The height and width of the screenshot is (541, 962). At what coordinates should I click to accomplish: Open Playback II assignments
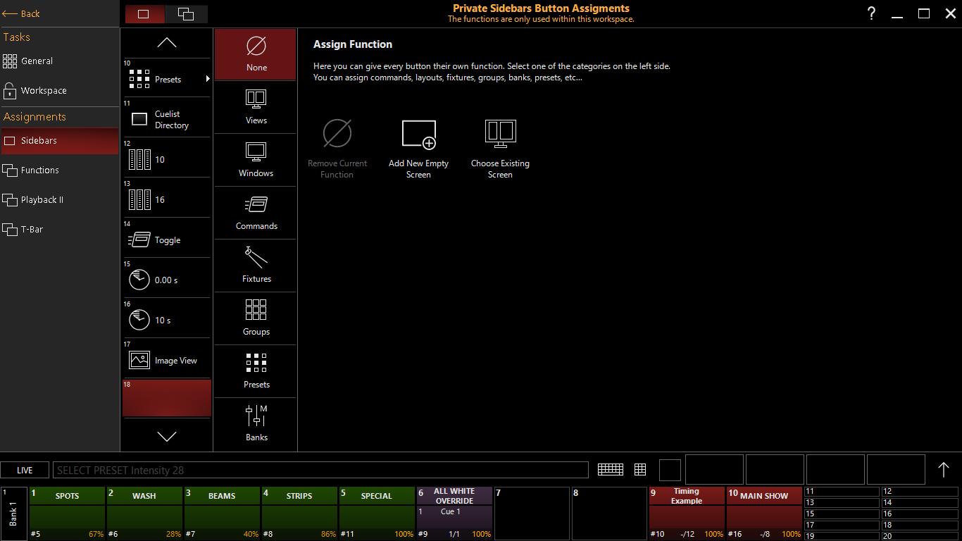point(59,200)
